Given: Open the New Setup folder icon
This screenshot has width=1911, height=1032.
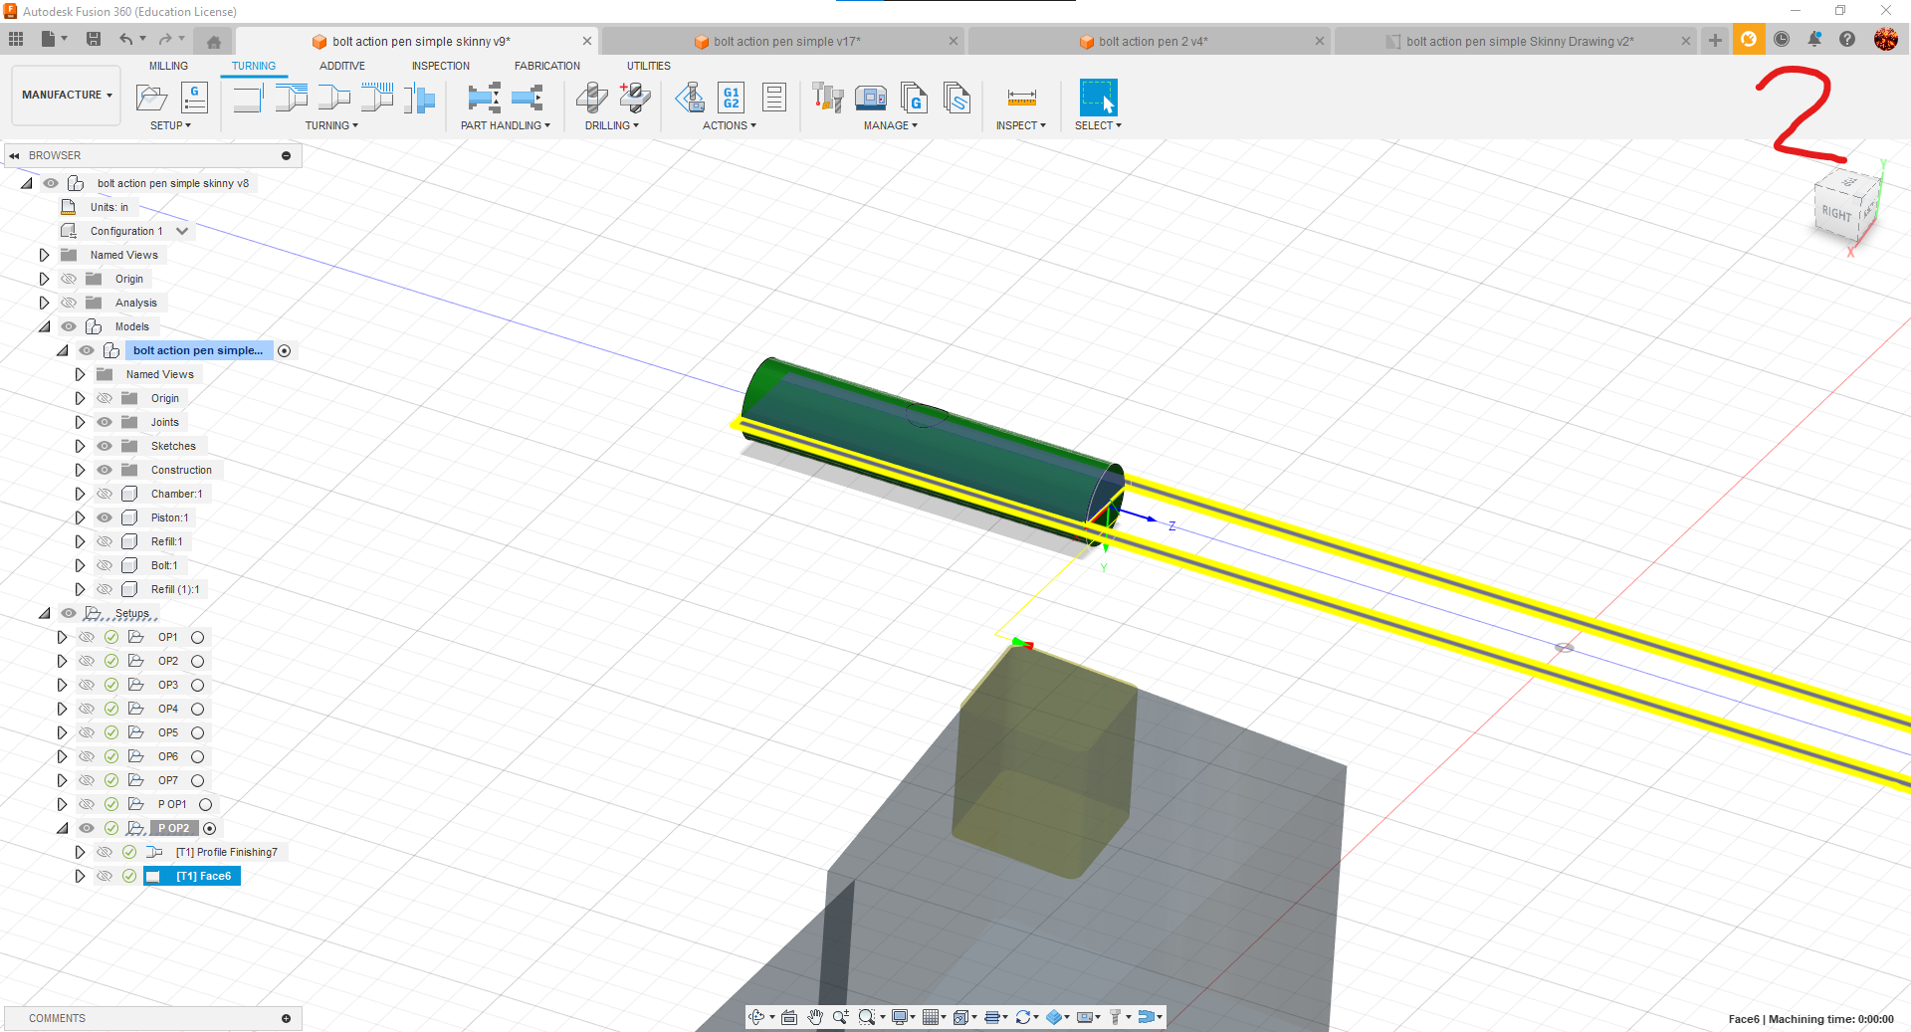Looking at the screenshot, I should [151, 98].
